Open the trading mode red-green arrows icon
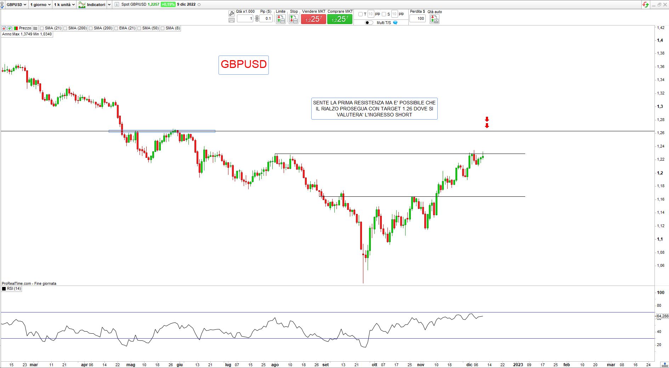The height and width of the screenshot is (368, 669). click(x=646, y=5)
